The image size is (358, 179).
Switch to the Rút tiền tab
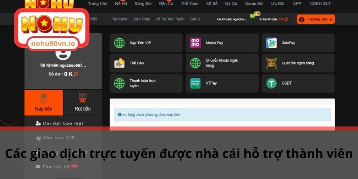click(x=82, y=102)
